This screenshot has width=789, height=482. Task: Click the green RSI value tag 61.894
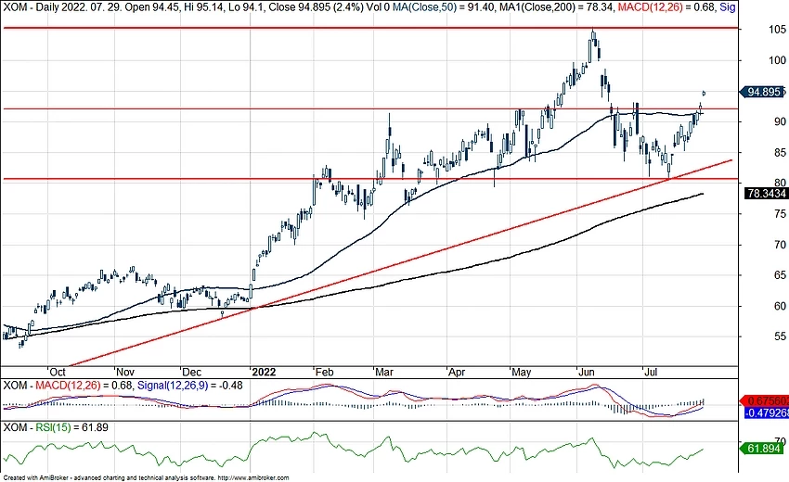(761, 448)
